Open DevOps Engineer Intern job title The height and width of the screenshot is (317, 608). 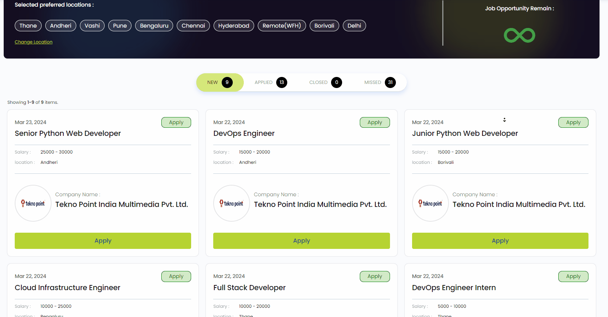tap(454, 288)
